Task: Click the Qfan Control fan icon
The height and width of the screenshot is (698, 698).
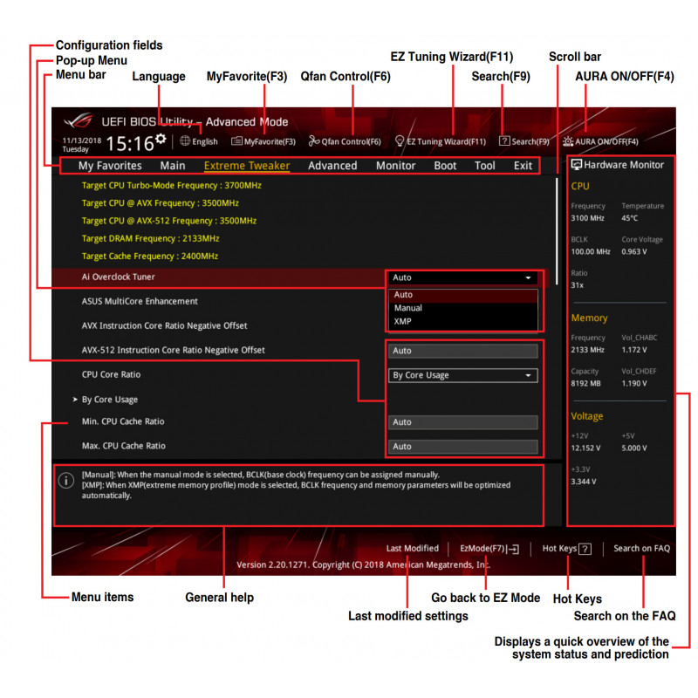Action: (314, 141)
